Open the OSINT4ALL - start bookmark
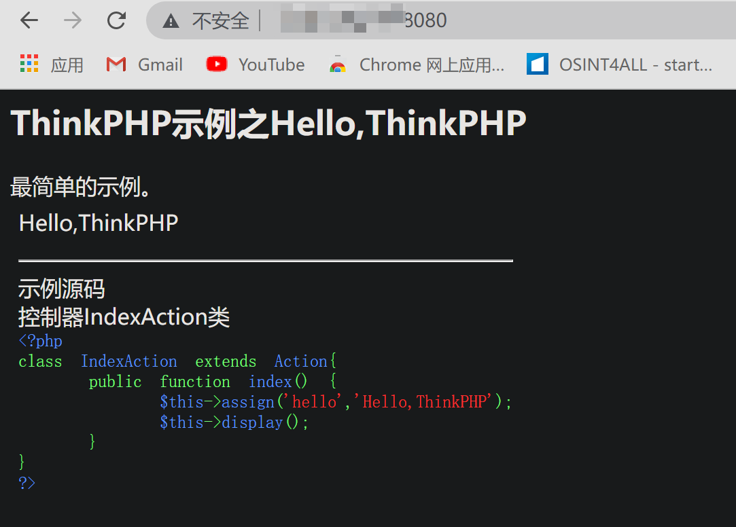The height and width of the screenshot is (527, 736). click(x=635, y=65)
